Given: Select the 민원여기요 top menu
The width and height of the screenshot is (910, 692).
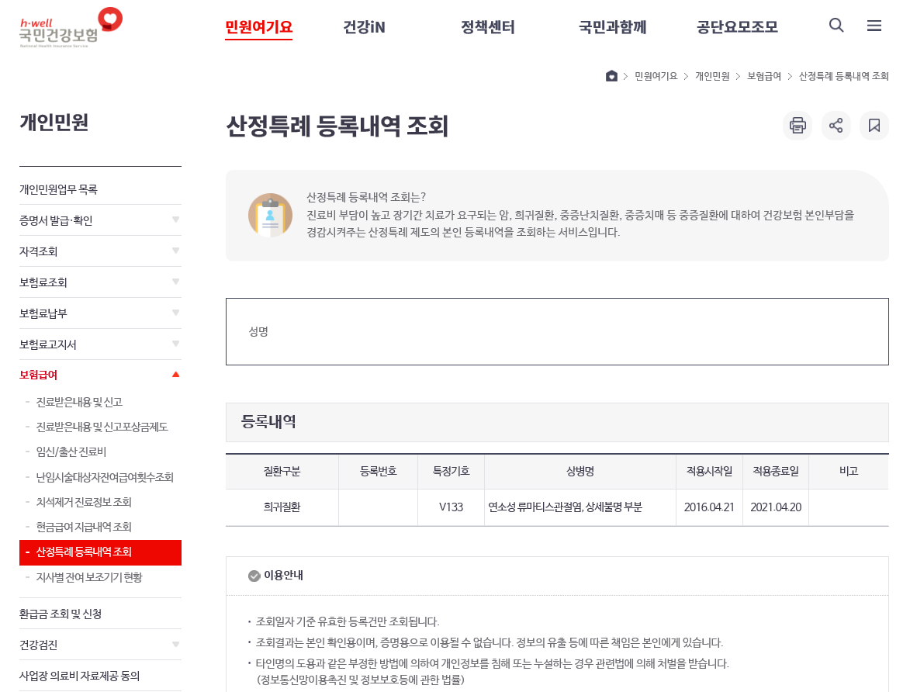Looking at the screenshot, I should (258, 27).
